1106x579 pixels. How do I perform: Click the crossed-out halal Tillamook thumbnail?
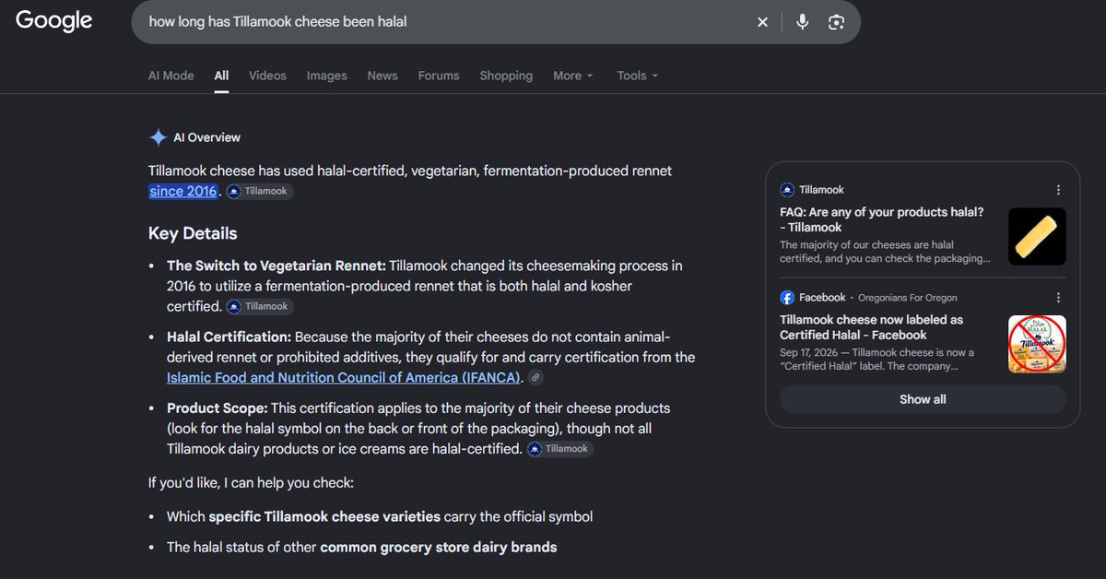click(1037, 344)
